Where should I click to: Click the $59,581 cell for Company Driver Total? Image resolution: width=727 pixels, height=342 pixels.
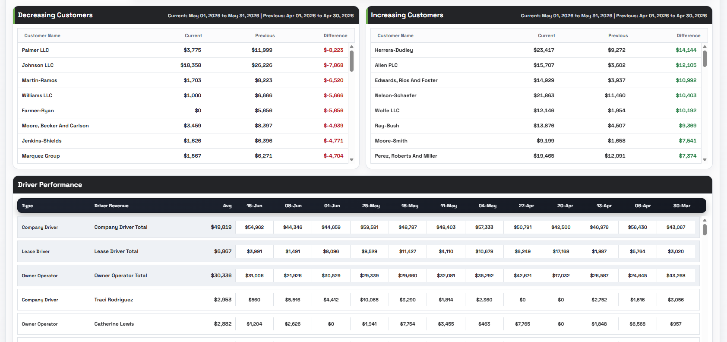(x=369, y=227)
